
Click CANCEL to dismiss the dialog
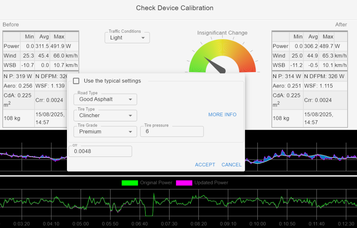pos(231,165)
